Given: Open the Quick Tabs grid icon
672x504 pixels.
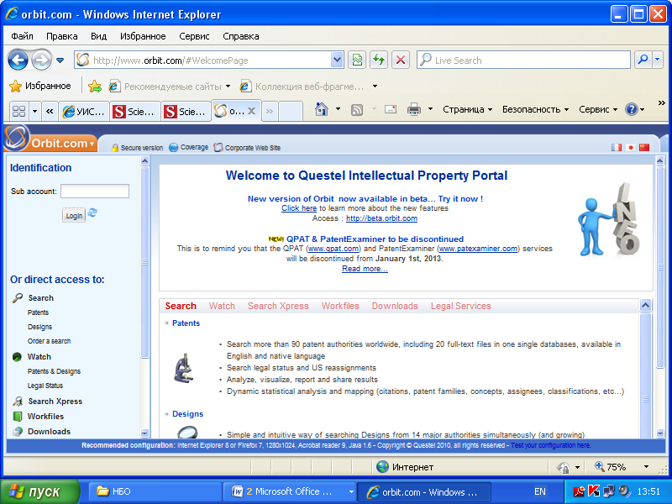Looking at the screenshot, I should pyautogui.click(x=18, y=112).
